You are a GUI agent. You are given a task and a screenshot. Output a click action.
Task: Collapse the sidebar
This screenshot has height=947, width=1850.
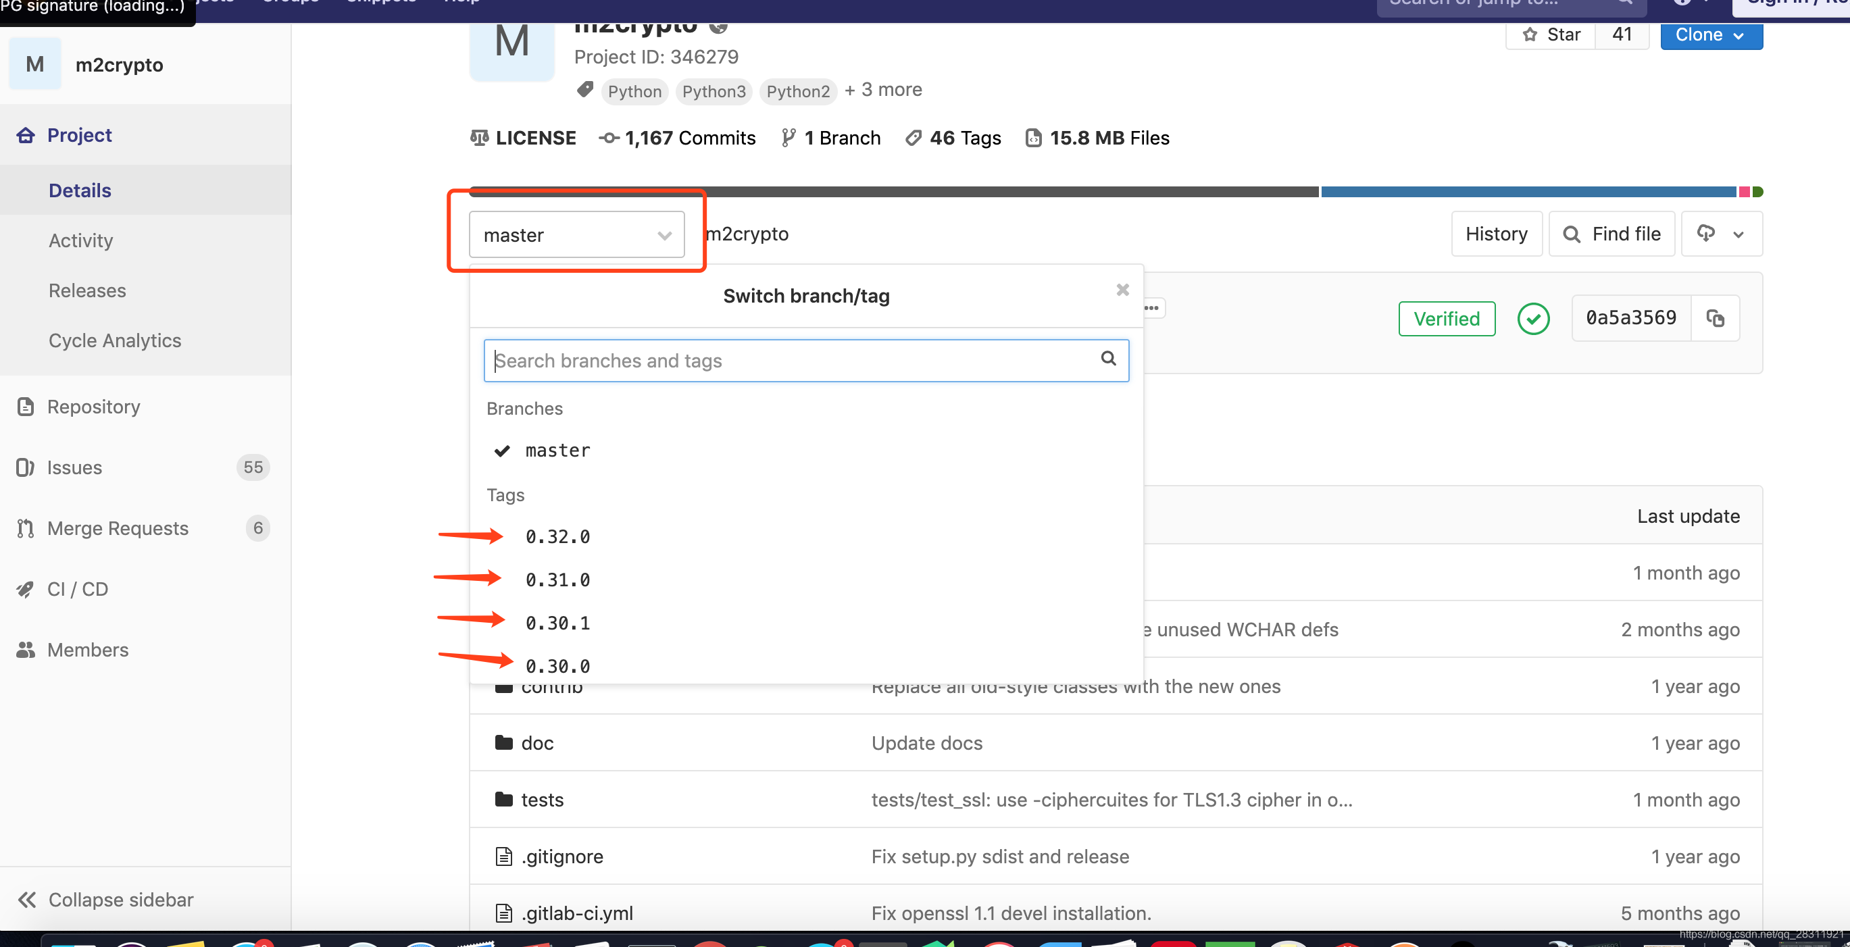(x=105, y=900)
